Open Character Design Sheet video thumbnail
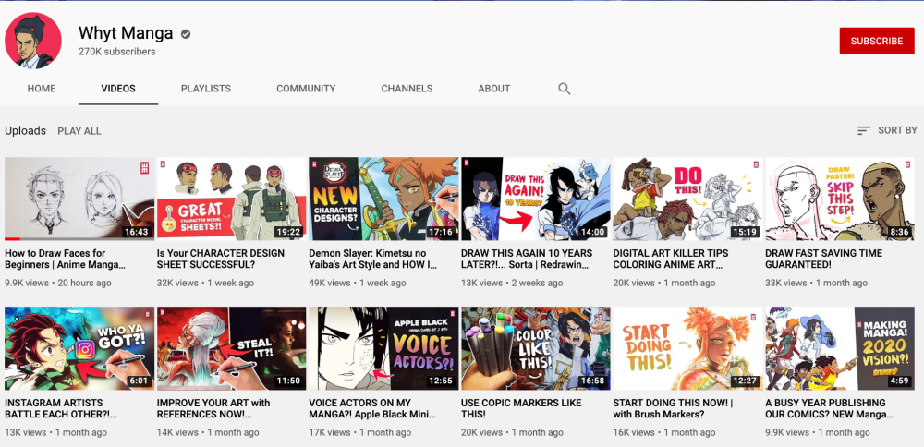The width and height of the screenshot is (924, 447). tap(232, 199)
